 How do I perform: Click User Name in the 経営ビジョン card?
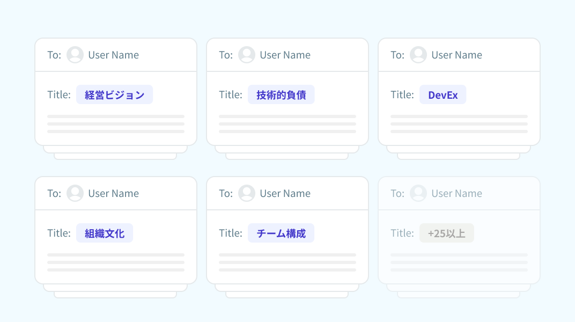coord(113,55)
